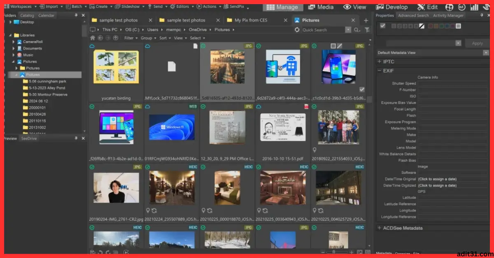Screen dimensions: 494x258
Task: Open the Batch menu
Action: 77,7
